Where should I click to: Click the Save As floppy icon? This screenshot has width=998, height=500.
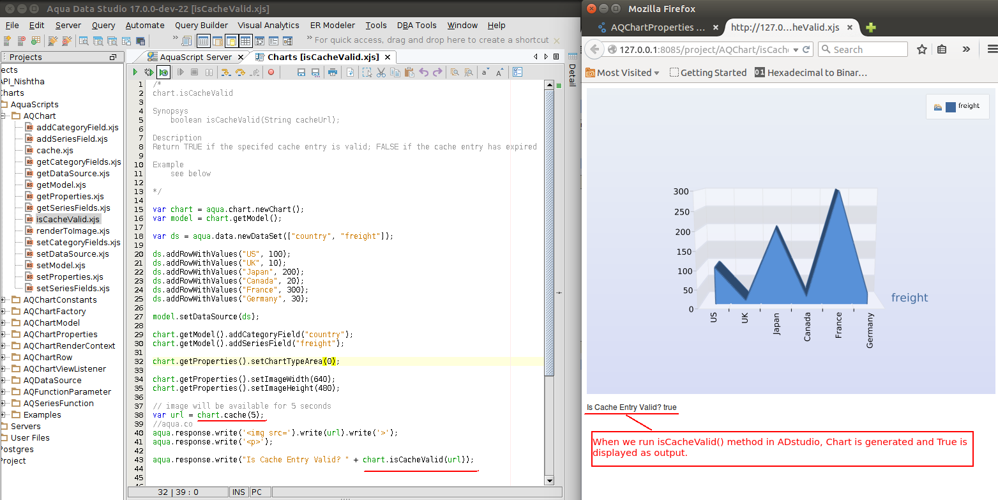click(x=315, y=72)
